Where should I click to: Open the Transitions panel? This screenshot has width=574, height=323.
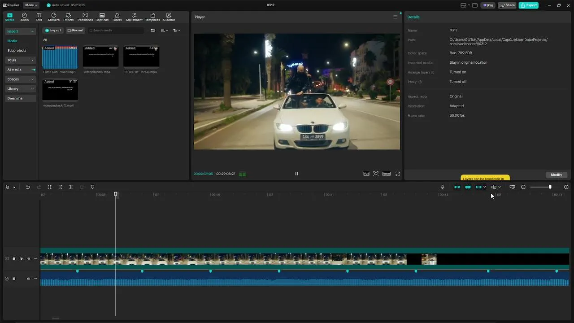(x=85, y=17)
